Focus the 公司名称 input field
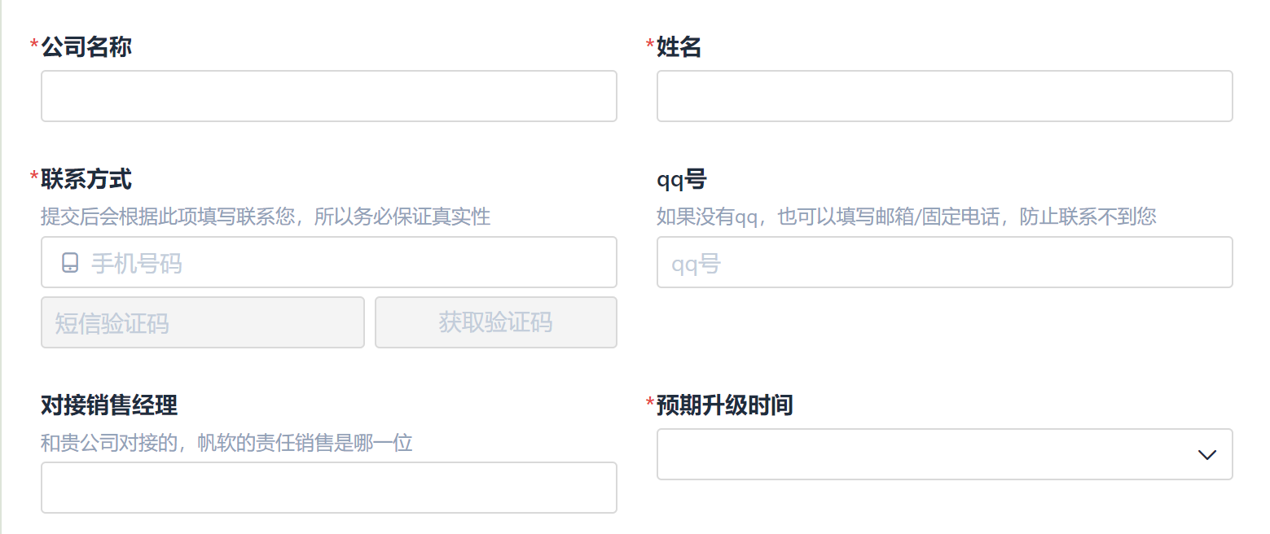Viewport: 1270px width, 534px height. coord(328,96)
